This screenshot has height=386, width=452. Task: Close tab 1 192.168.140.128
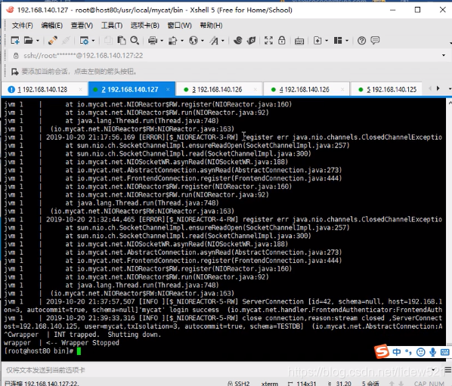coord(80,90)
